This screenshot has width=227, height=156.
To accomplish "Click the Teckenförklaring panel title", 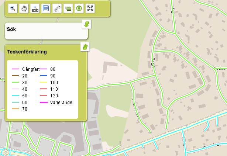I will tap(27, 52).
